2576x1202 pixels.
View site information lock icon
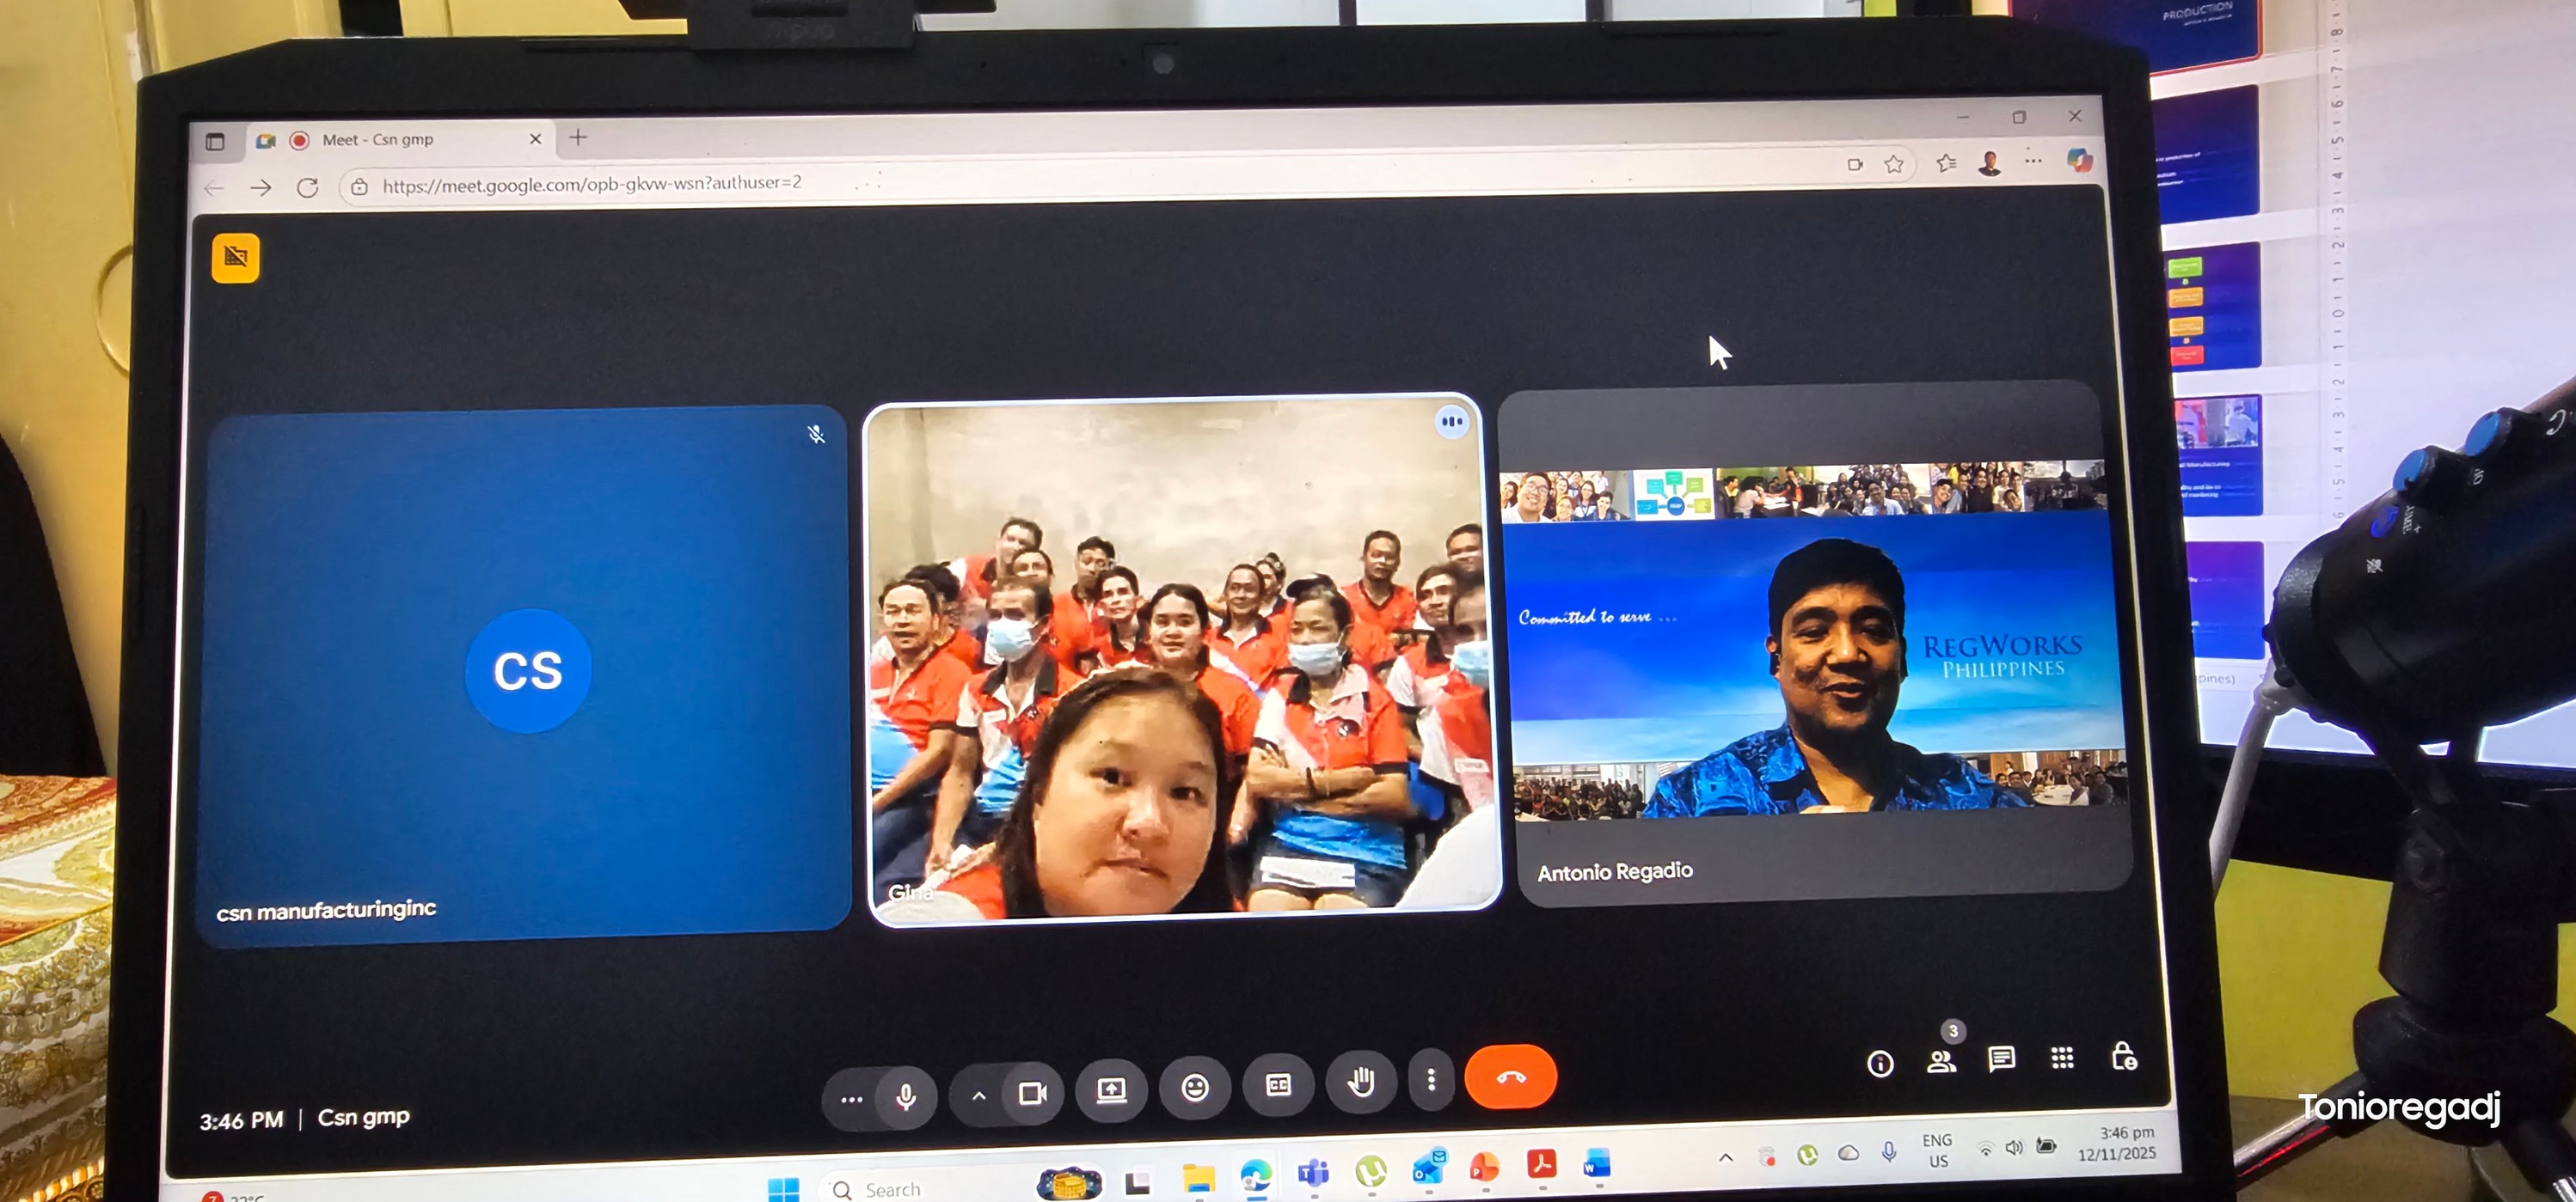360,186
